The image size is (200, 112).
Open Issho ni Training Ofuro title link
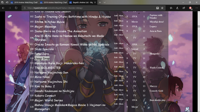pos(72,17)
